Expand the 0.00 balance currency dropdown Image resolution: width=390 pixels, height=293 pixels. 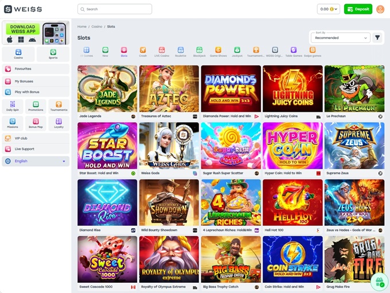(328, 9)
